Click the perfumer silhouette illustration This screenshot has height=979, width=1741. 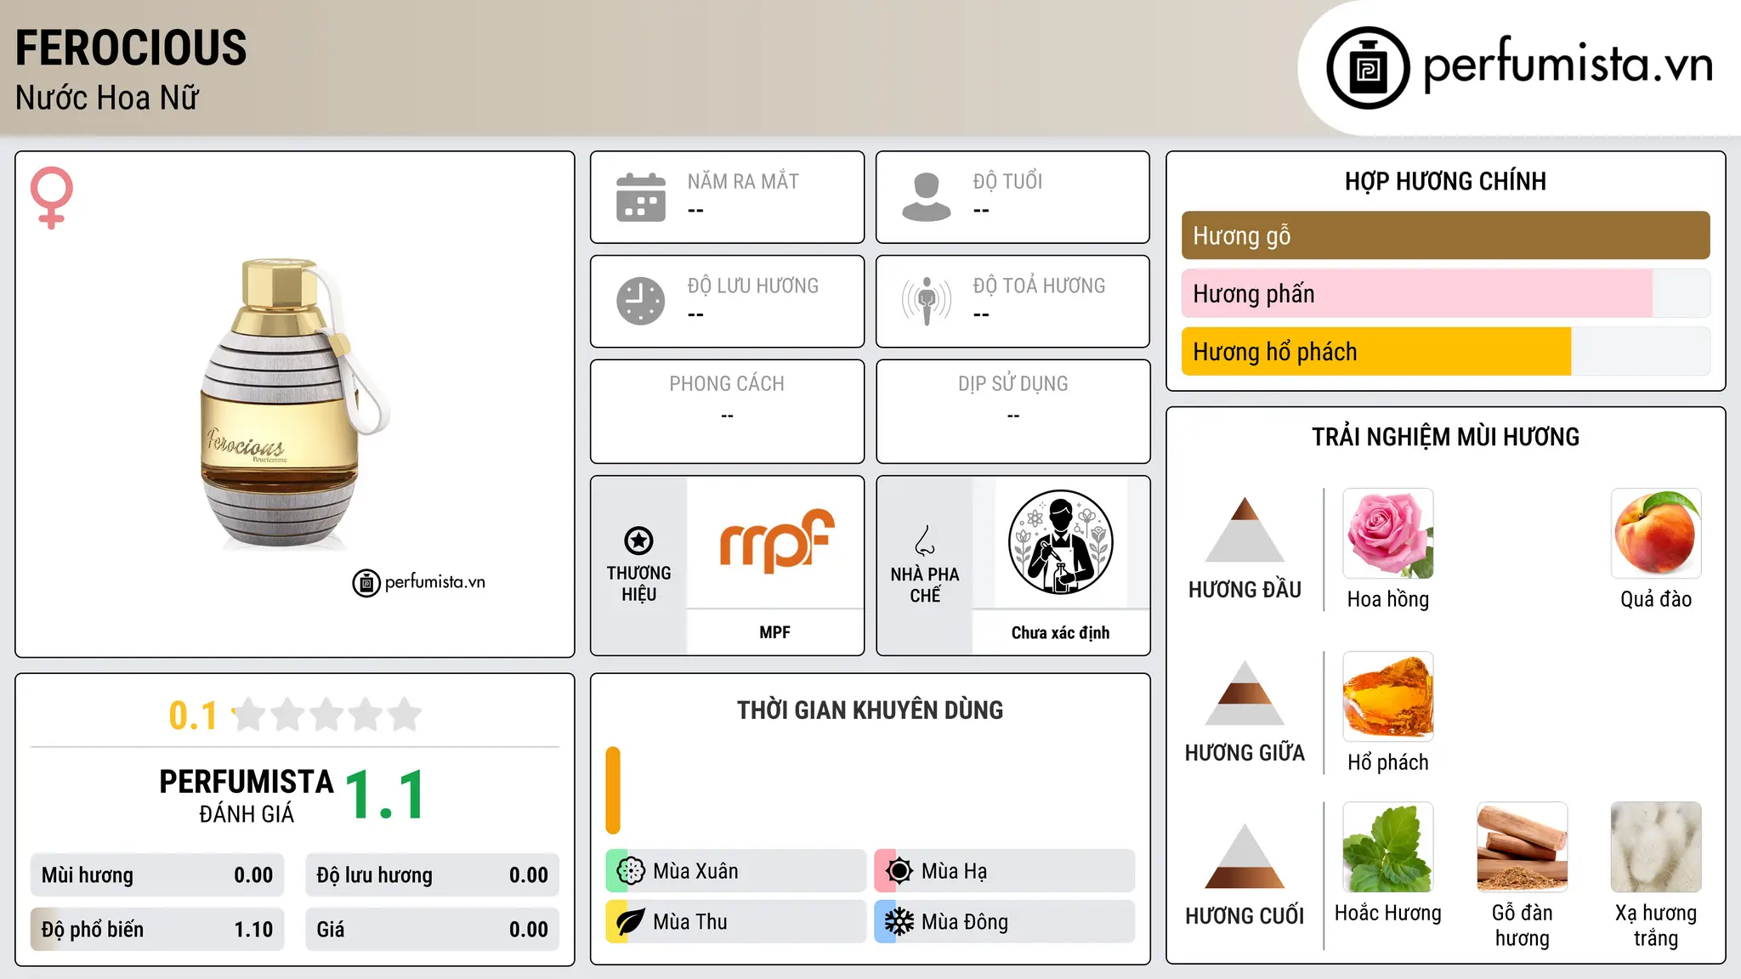point(1060,542)
